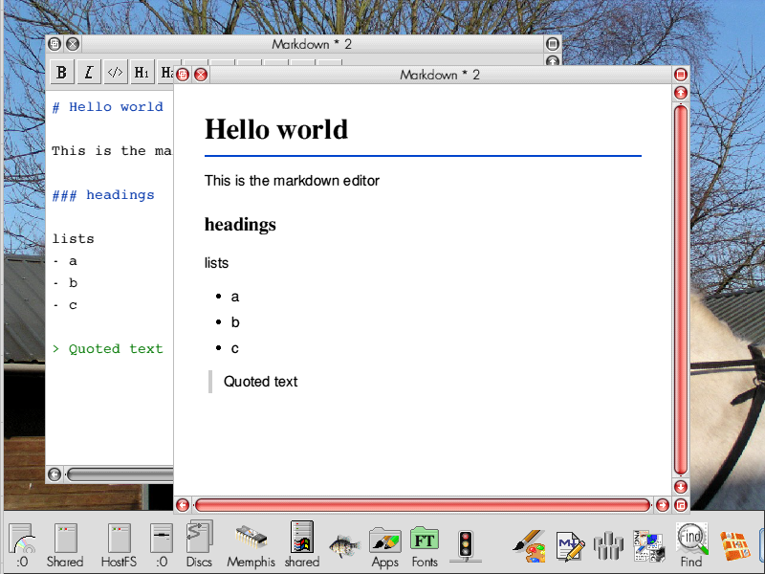The image size is (765, 574).
Task: Close the Markdown preview window
Action: click(201, 75)
